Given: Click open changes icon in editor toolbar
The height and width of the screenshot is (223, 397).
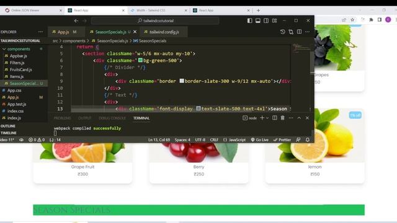Looking at the screenshot, I should tap(291, 32).
